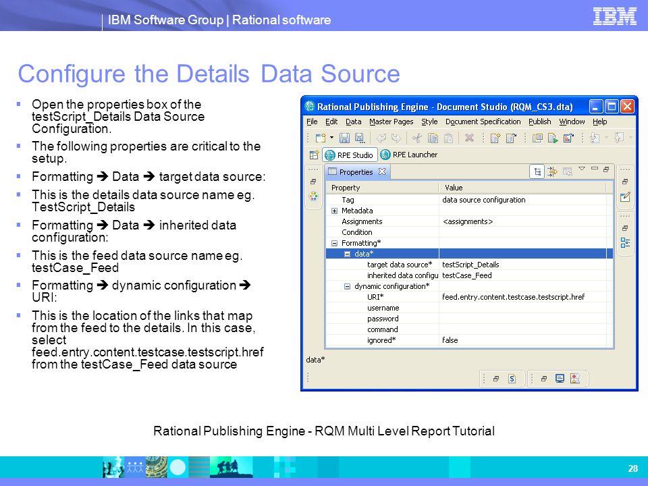Screen dimensions: 648x486
Task: Open the Edit menu
Action: 331,122
